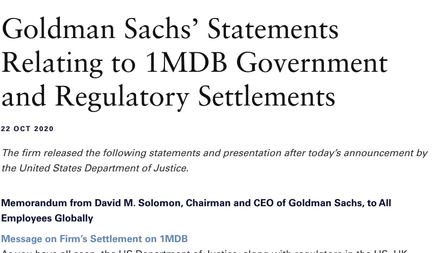Click the italic sentence starting "The firm released"
Screen dimensions: 440x253
(215, 153)
